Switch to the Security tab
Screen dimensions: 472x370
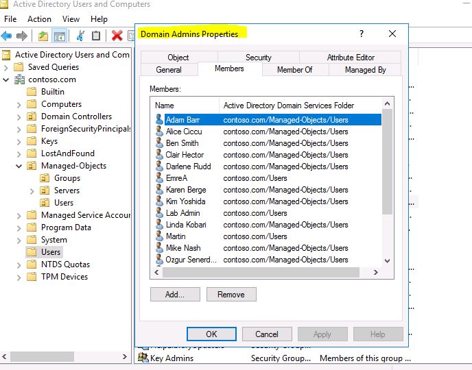259,57
